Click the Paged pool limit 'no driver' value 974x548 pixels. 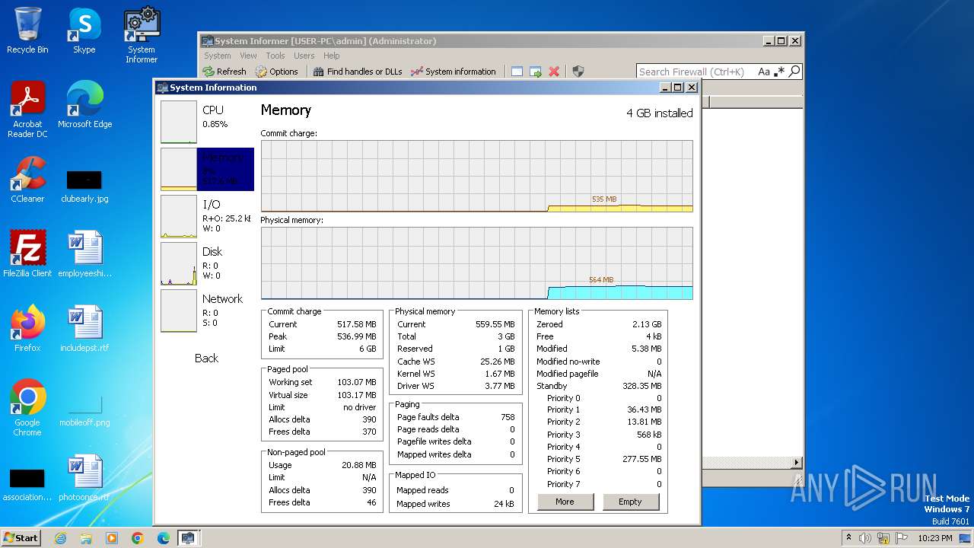360,407
